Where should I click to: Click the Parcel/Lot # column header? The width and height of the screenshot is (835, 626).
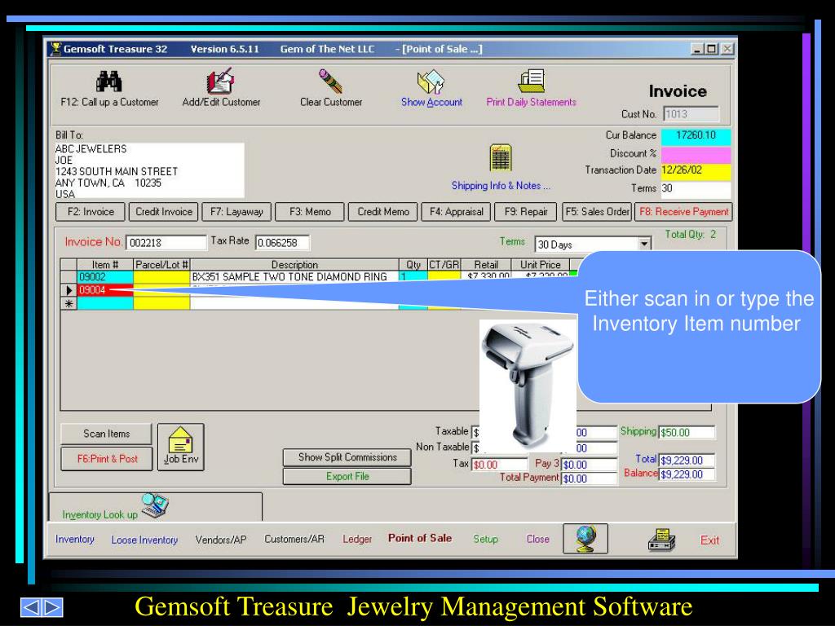(161, 265)
